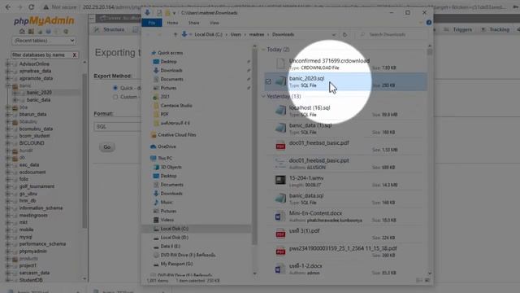Click the pws2341900003159 PDF icon
The height and width of the screenshot is (293, 520).
point(280,251)
